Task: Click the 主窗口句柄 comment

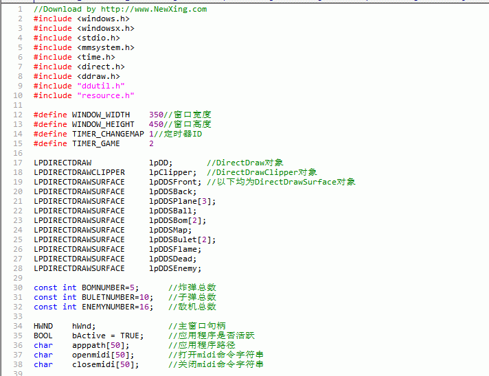Action: [197, 326]
